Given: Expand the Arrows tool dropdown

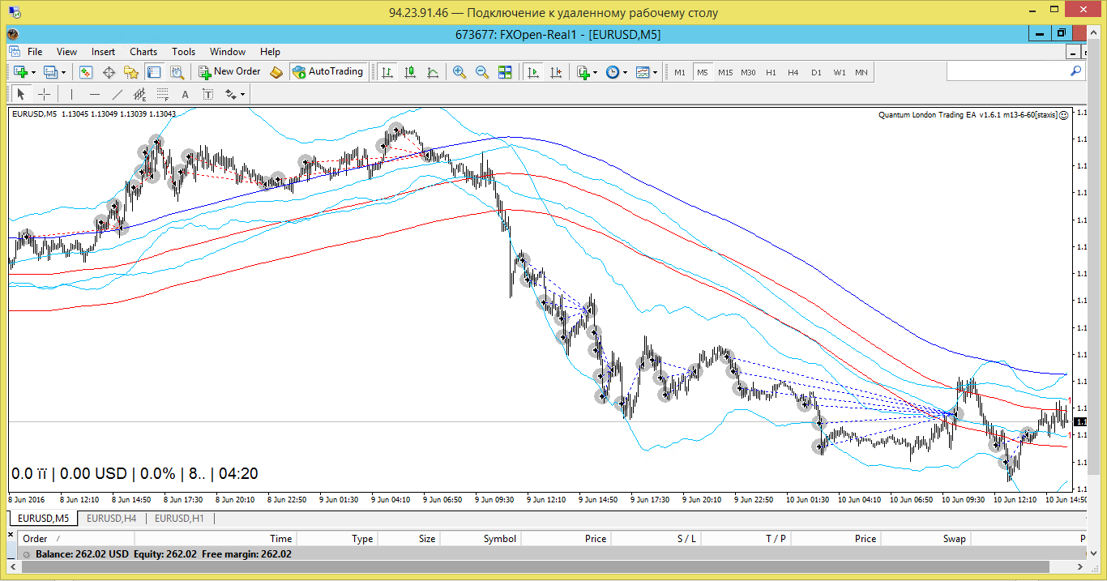Looking at the screenshot, I should click(x=241, y=94).
